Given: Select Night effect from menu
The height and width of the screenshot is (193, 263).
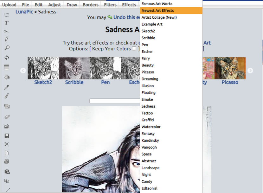Looking at the screenshot, I should [x=171, y=175].
